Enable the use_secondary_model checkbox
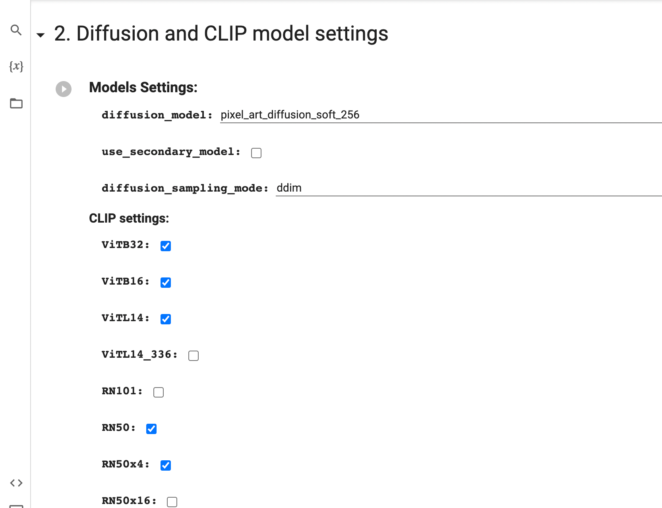Viewport: 662px width, 508px height. coord(256,153)
